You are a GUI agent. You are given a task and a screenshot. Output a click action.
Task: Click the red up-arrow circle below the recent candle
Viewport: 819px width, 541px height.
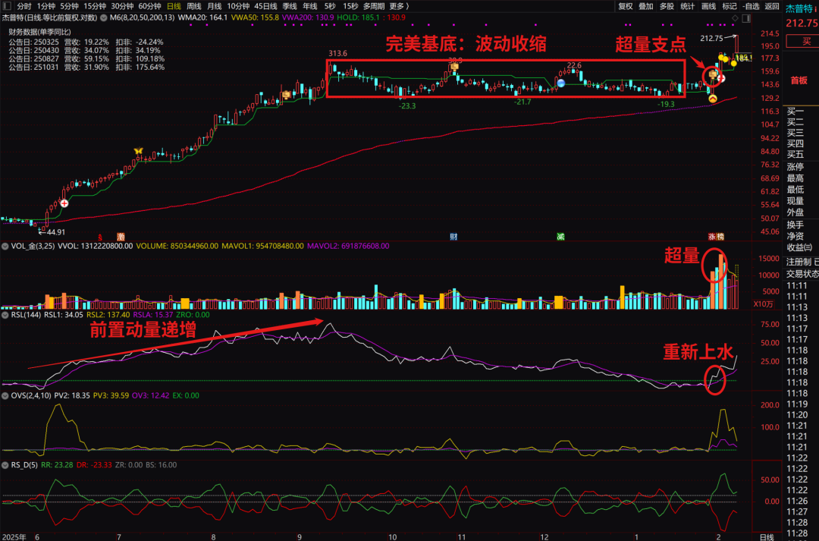pos(712,99)
